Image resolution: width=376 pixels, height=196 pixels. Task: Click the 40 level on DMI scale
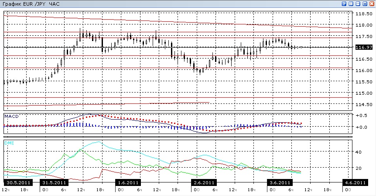359,152
